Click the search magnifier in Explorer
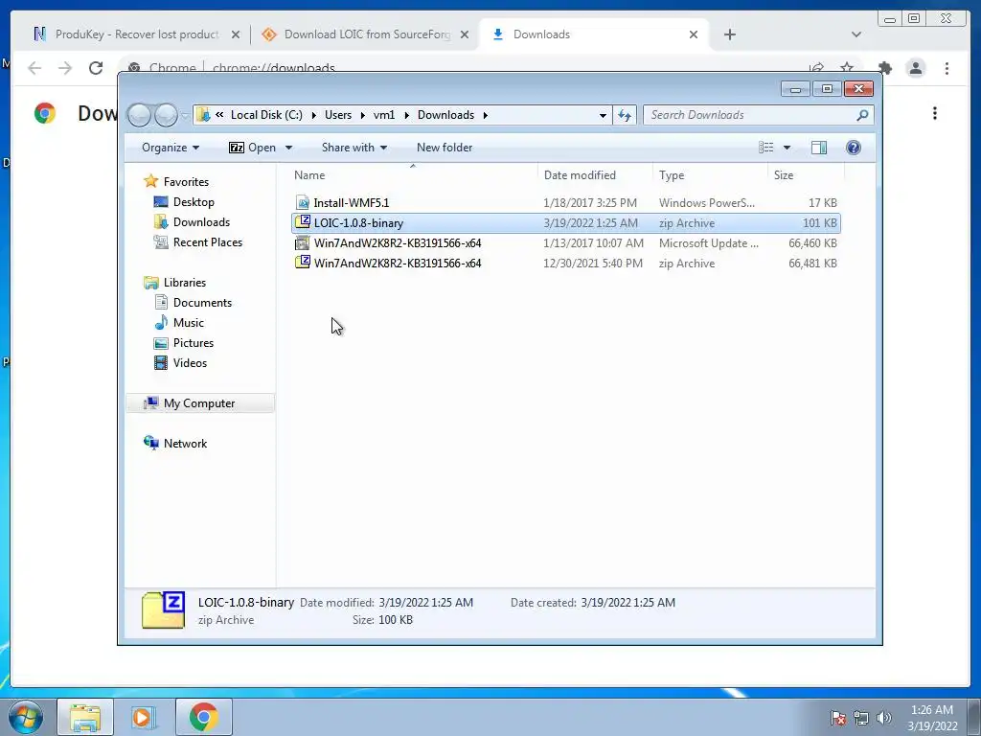Viewport: 981px width, 736px height. pos(862,115)
